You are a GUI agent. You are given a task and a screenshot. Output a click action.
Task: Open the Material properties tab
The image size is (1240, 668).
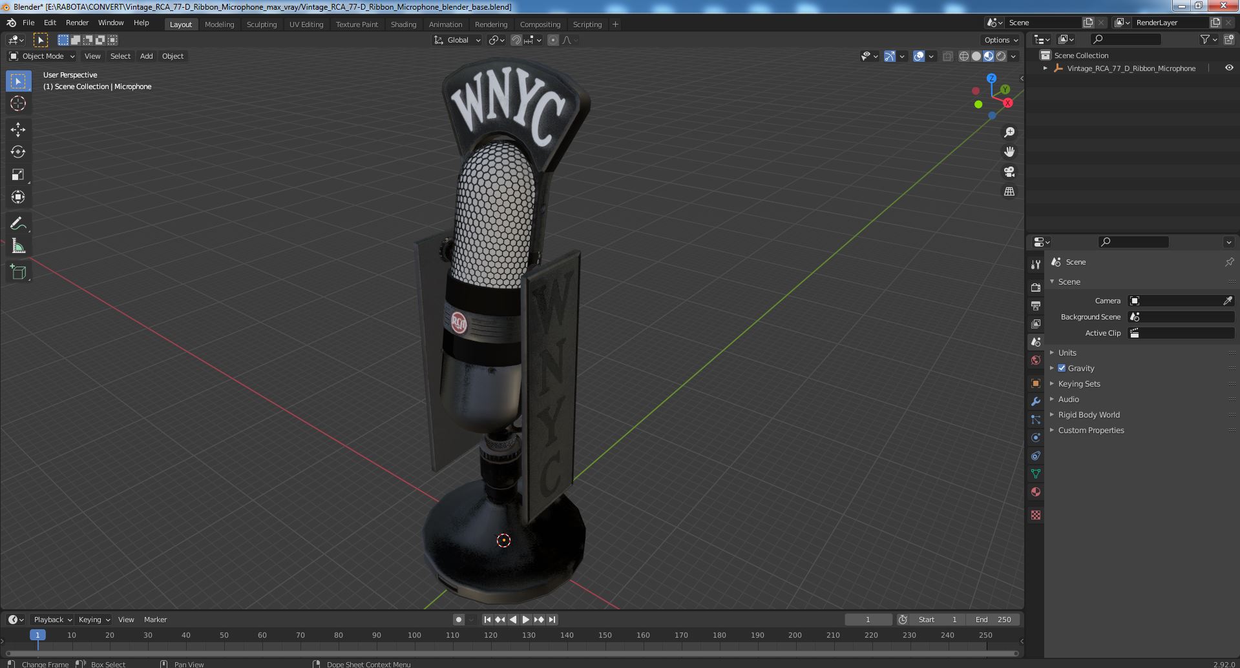click(1036, 492)
